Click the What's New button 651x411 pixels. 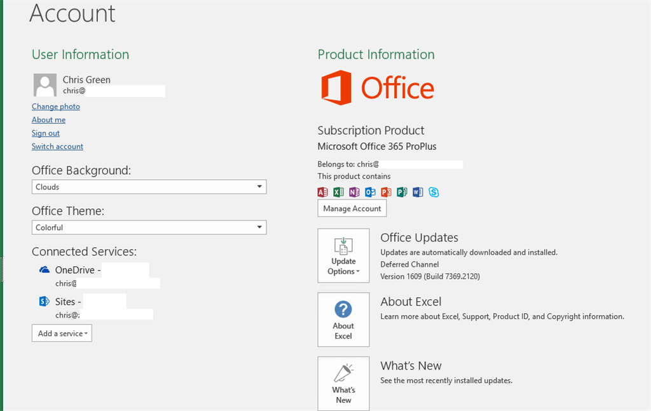(343, 384)
